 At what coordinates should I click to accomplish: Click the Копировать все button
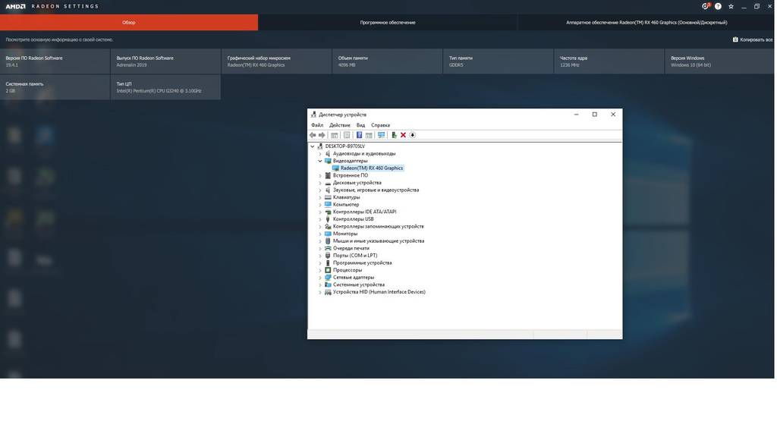[752, 39]
